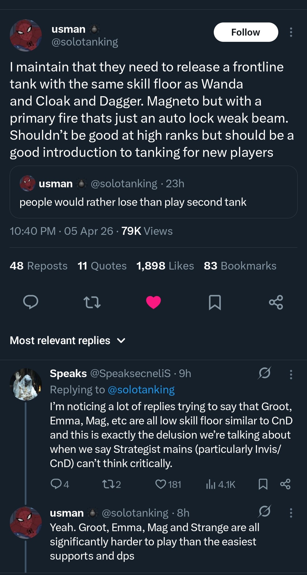The width and height of the screenshot is (307, 575).
Task: Open more options for the main tweet
Action: (x=291, y=32)
